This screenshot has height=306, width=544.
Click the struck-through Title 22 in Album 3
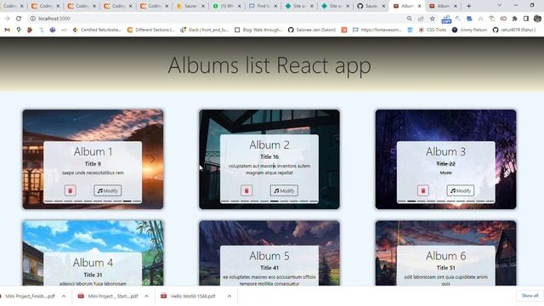(x=445, y=164)
